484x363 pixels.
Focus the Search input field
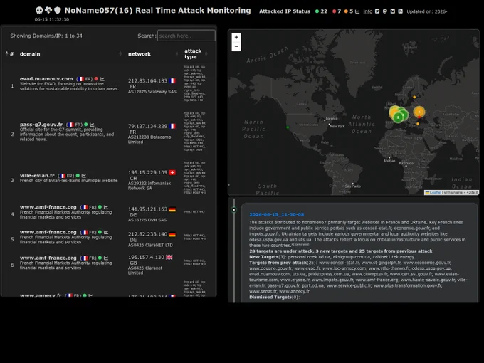pos(186,36)
